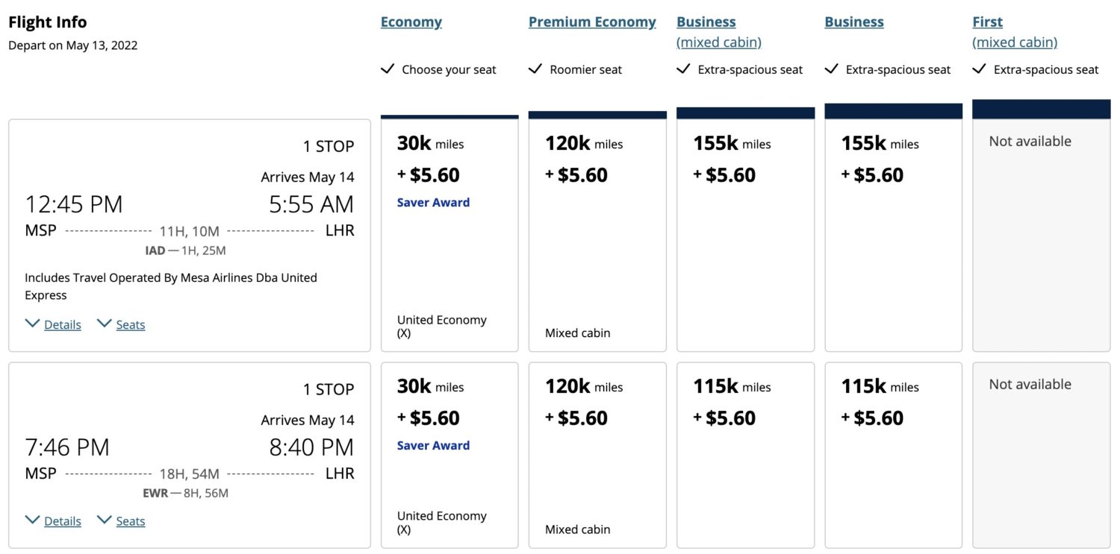The image size is (1120, 554).
Task: Click Saver Award link on the 7:46 PM flight
Action: pyautogui.click(x=433, y=445)
